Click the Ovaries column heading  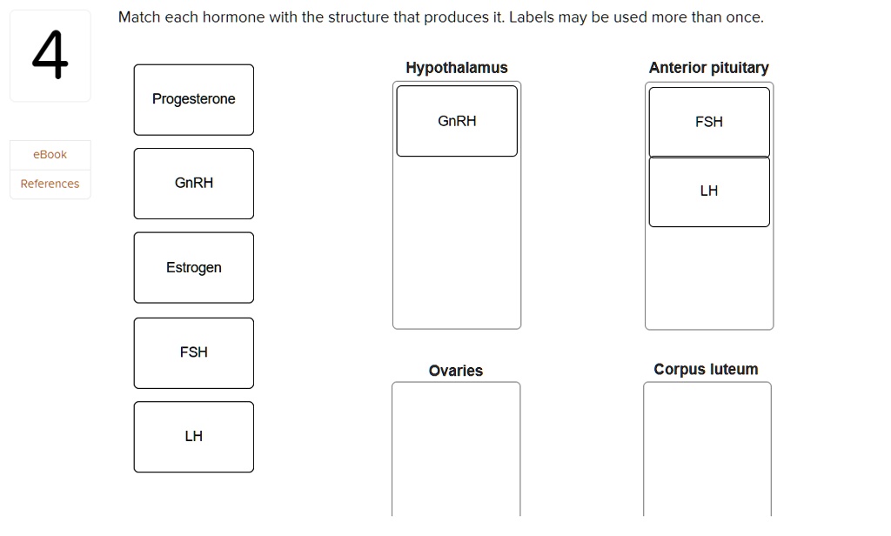(456, 370)
